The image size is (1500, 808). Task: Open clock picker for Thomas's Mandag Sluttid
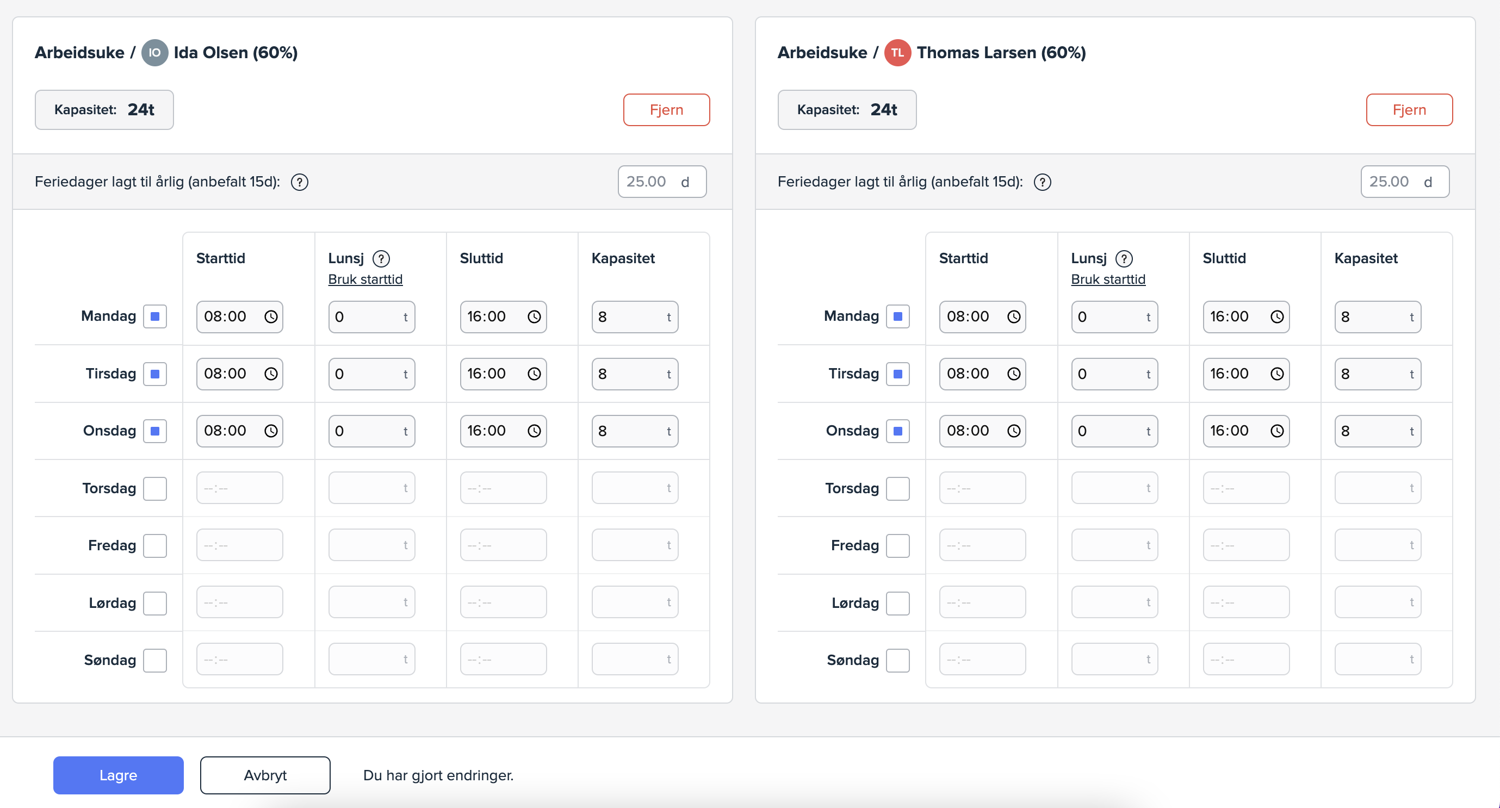(1277, 316)
